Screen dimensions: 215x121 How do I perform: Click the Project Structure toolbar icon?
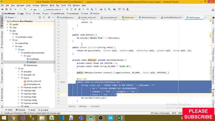114,9
